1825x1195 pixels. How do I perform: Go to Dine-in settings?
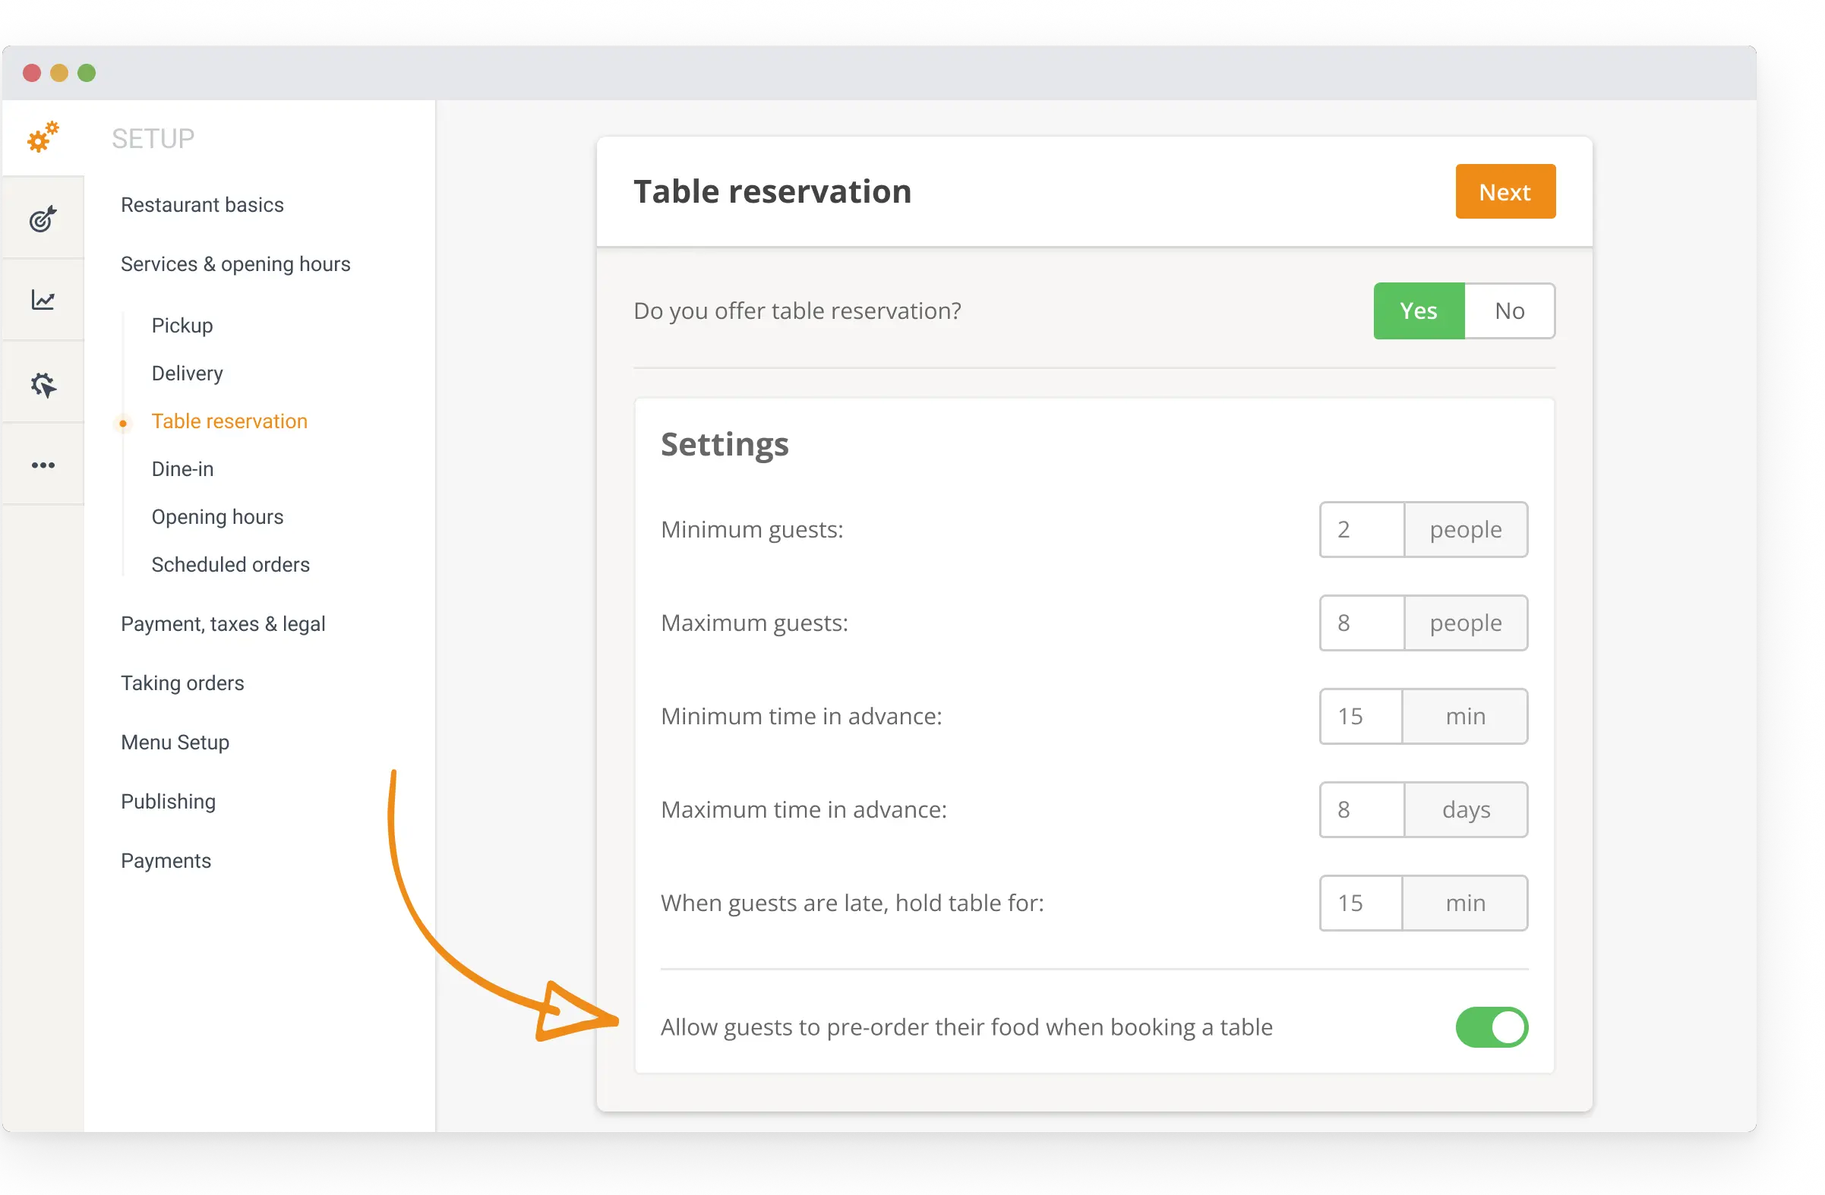click(x=182, y=468)
